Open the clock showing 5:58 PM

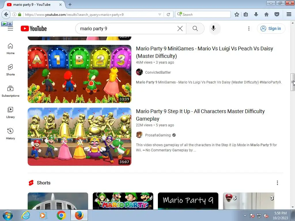(x=280, y=216)
